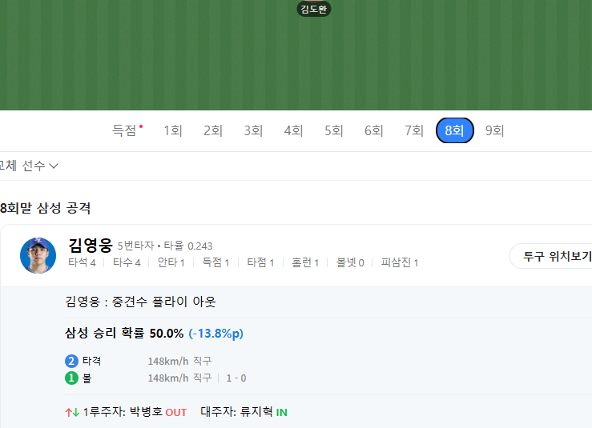This screenshot has height=428, width=592.
Task: Open the 6회 inning tab
Action: coord(374,130)
